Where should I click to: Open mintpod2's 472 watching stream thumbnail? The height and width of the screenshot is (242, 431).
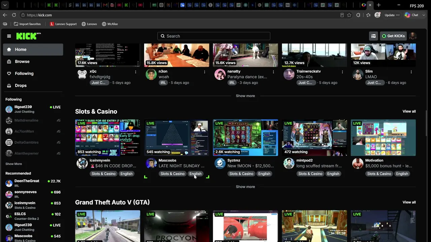(x=314, y=137)
